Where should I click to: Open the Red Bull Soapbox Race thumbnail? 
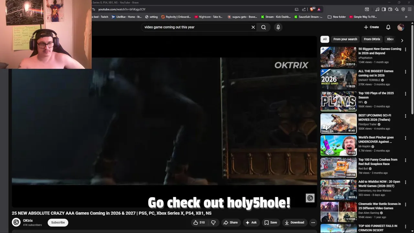coord(338,168)
